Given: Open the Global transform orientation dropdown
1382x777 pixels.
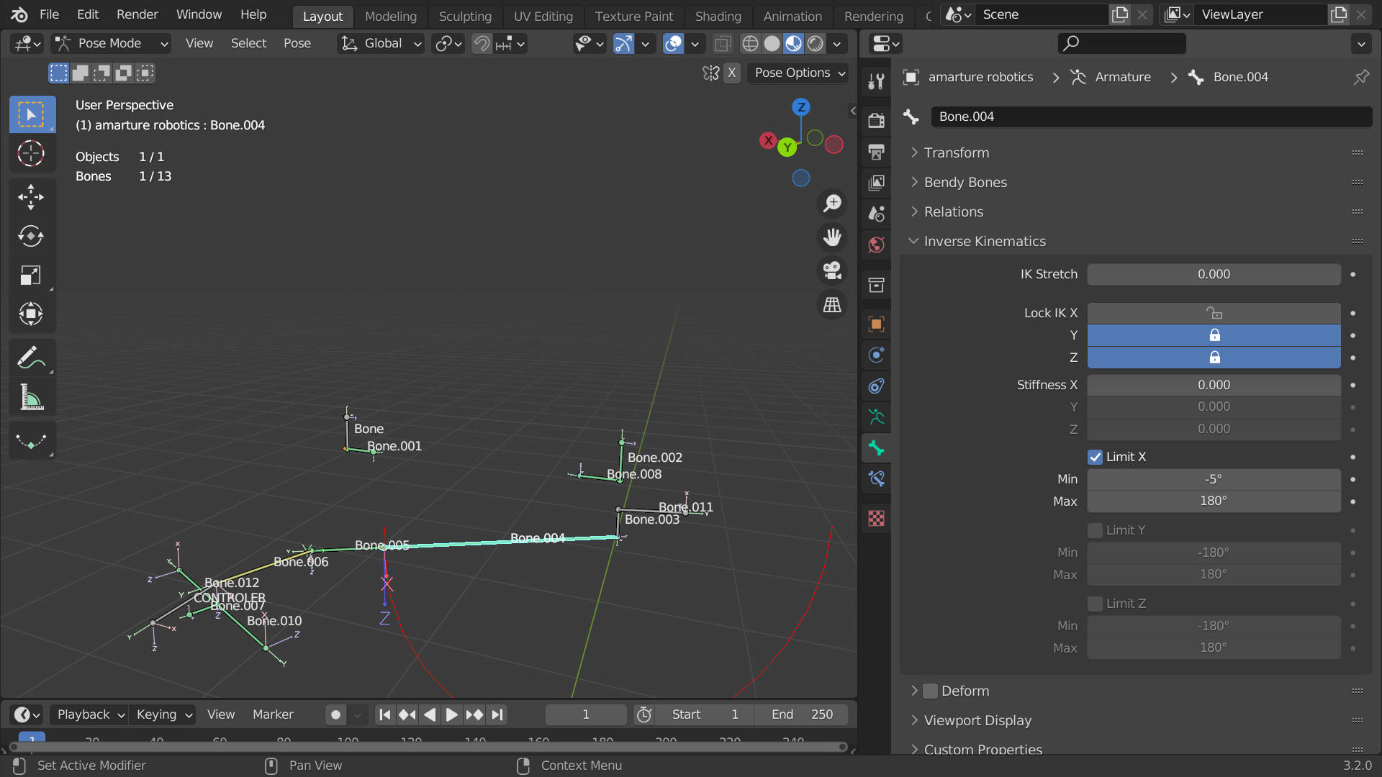Looking at the screenshot, I should (x=381, y=43).
